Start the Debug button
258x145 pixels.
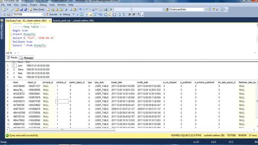[x=64, y=14]
